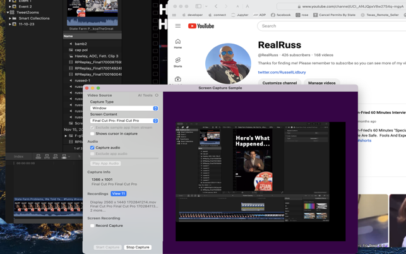406x254 pixels.
Task: Open the Capture Type Window dropdown
Action: 124,108
